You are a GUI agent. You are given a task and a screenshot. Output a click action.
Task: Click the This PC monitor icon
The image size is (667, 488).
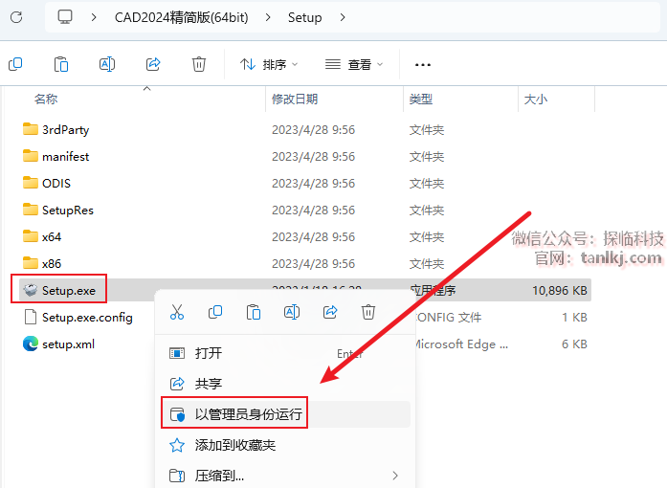tap(65, 17)
